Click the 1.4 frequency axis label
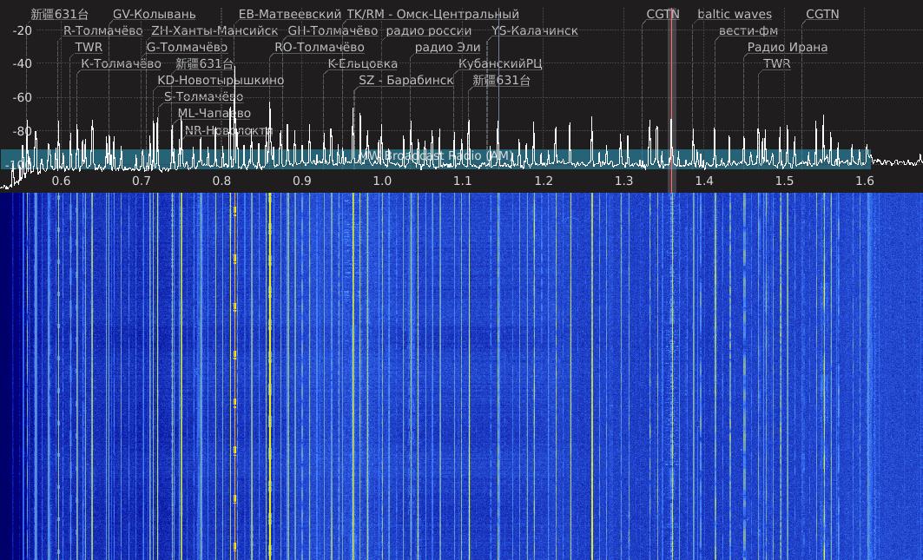The image size is (923, 560). (x=704, y=181)
